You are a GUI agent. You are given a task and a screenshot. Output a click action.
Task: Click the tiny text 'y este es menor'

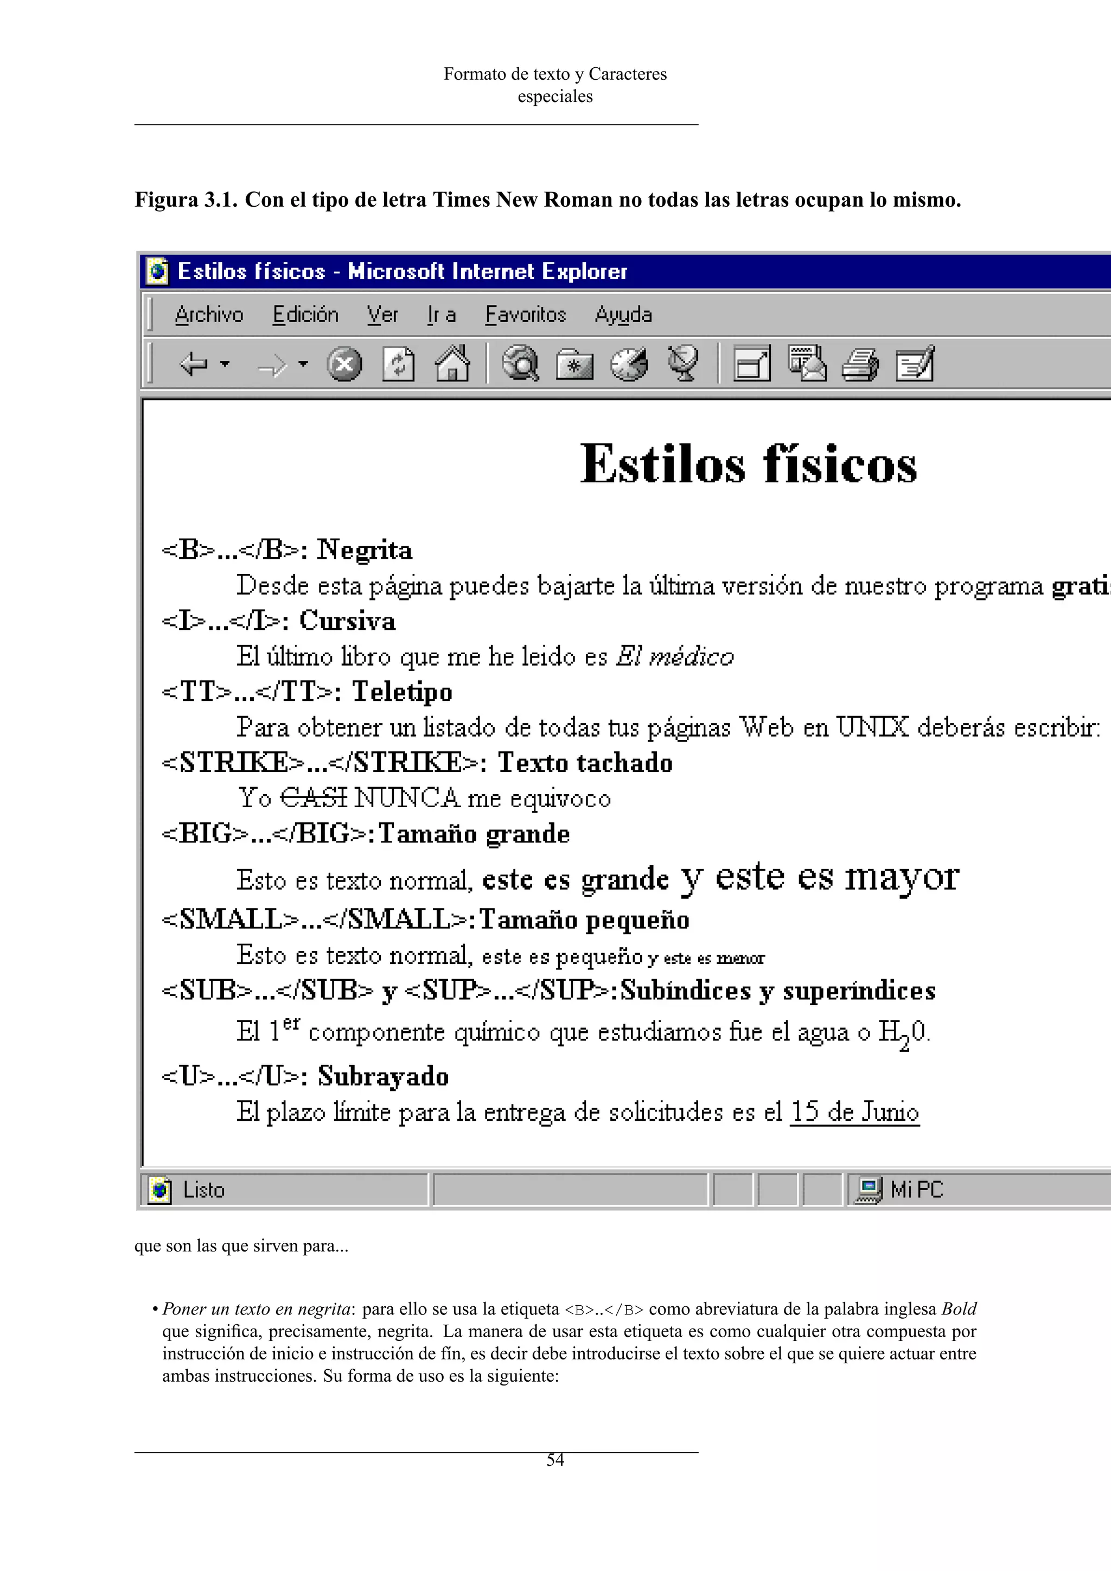click(706, 958)
